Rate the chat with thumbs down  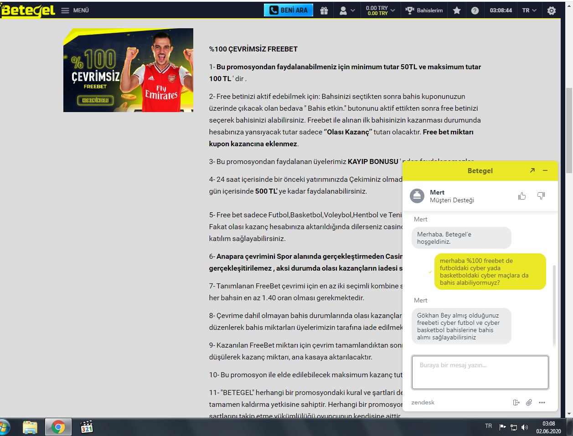click(x=541, y=196)
